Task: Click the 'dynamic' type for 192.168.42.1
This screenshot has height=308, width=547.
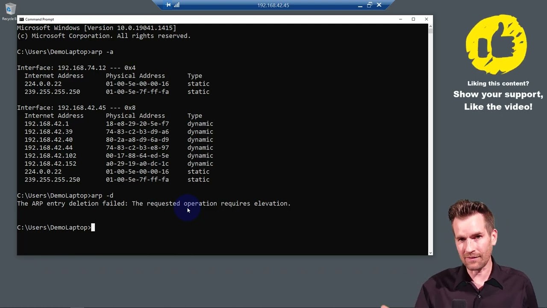Action: tap(200, 124)
